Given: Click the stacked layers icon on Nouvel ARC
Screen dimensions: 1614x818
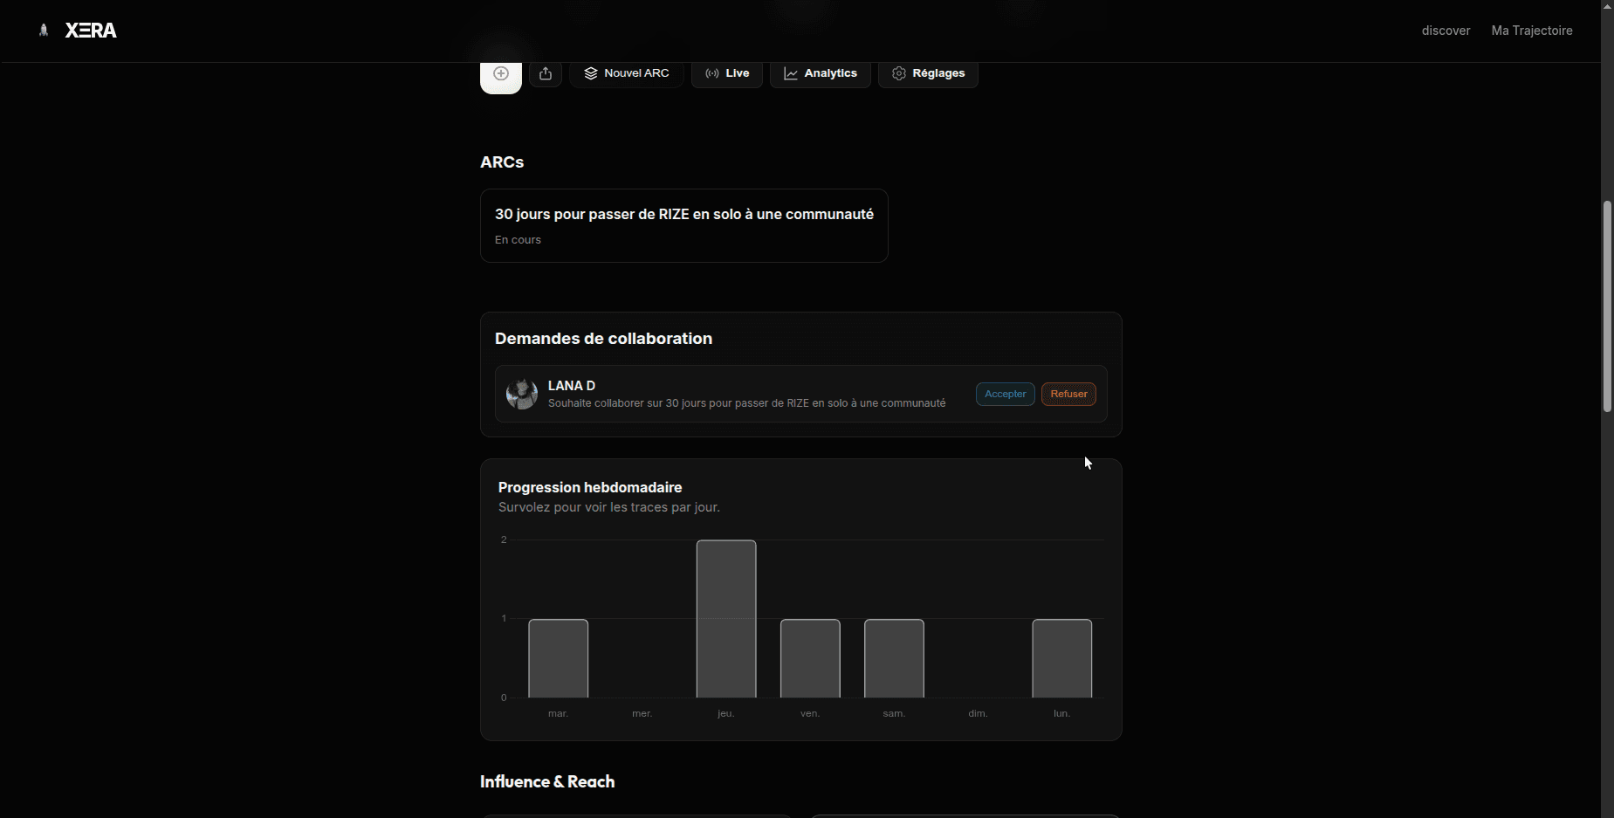Looking at the screenshot, I should (x=592, y=73).
